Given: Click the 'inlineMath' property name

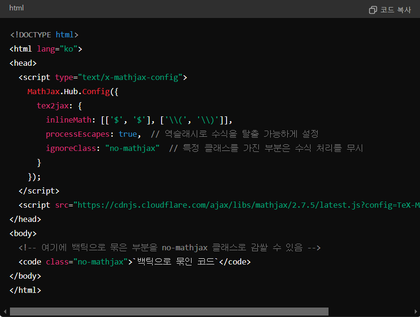Looking at the screenshot, I should coord(69,120).
